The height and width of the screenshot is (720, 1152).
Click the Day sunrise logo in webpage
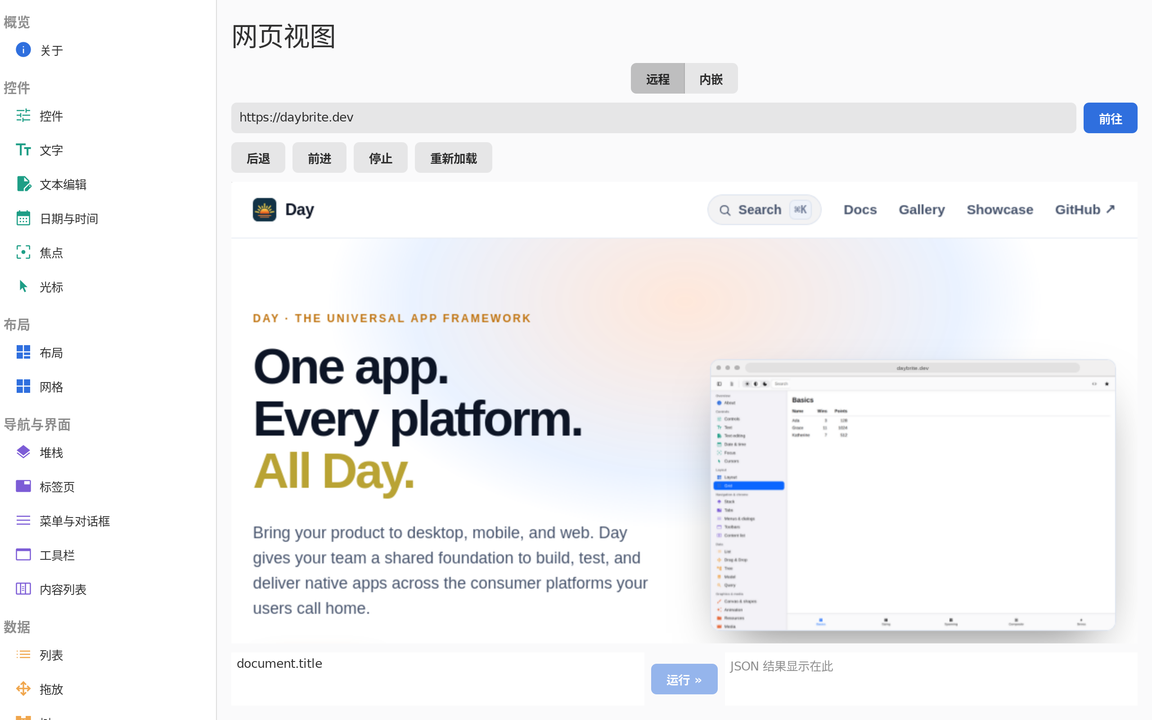264,210
